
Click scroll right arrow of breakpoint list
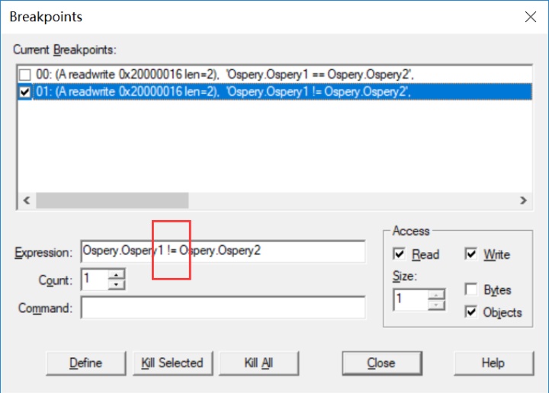click(523, 200)
